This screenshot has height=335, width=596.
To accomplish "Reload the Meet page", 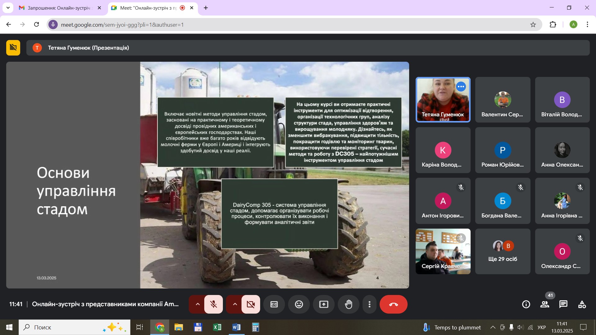I will (x=37, y=25).
